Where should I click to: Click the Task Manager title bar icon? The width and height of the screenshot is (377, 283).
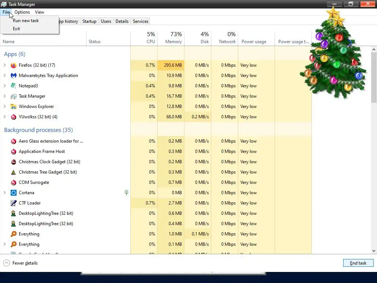pyautogui.click(x=4, y=4)
